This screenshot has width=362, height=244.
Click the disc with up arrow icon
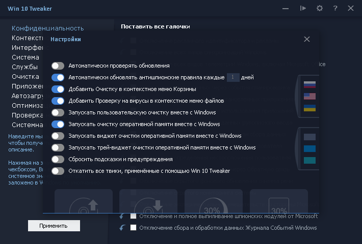coord(84,201)
